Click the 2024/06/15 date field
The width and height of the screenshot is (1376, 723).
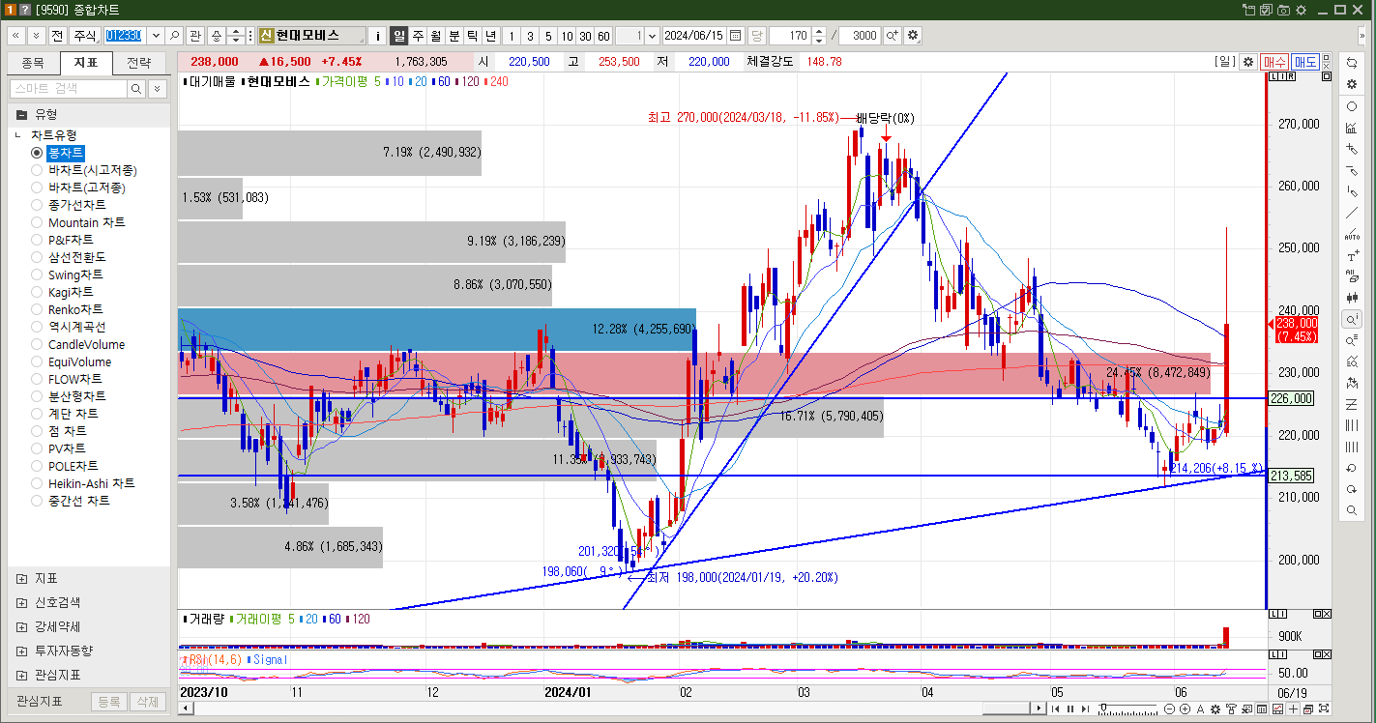(x=695, y=36)
